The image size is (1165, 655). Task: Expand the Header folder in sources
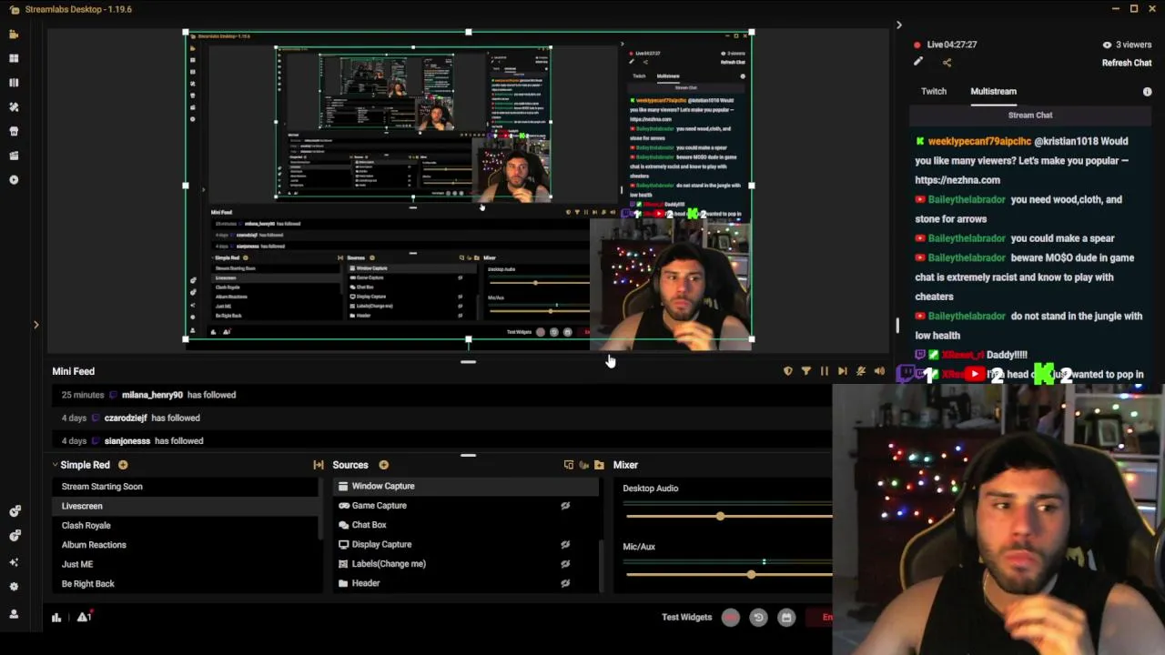[343, 583]
